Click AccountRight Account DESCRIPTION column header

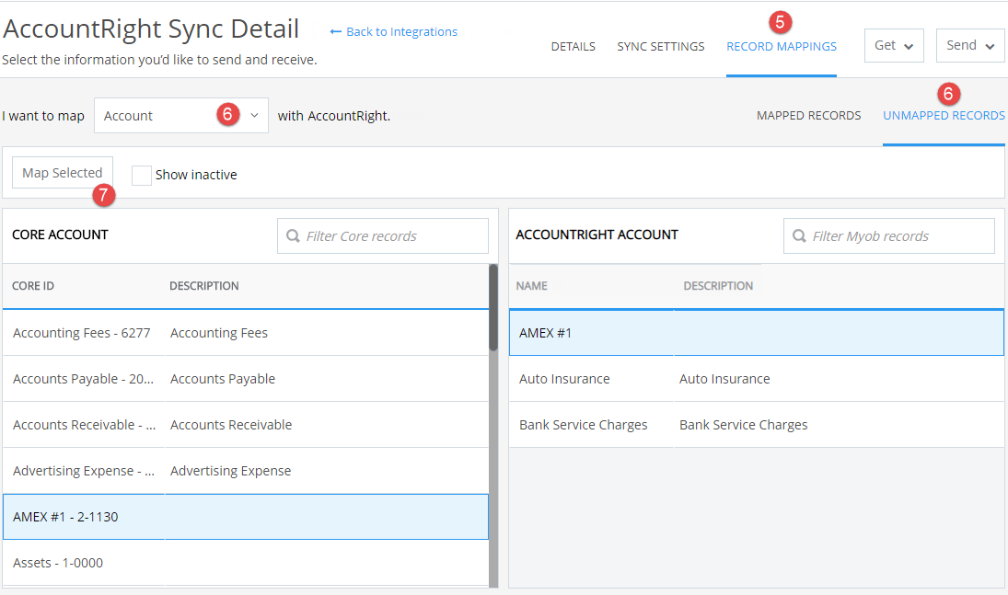click(x=718, y=286)
